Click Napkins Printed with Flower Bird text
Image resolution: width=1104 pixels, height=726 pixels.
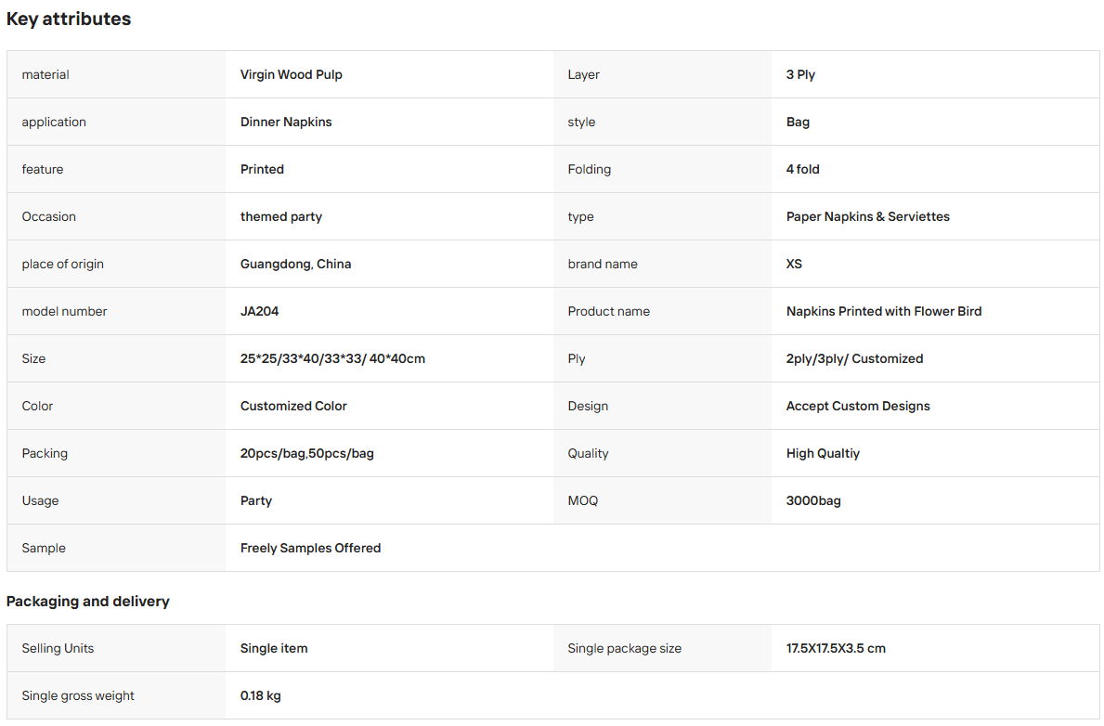coord(884,311)
